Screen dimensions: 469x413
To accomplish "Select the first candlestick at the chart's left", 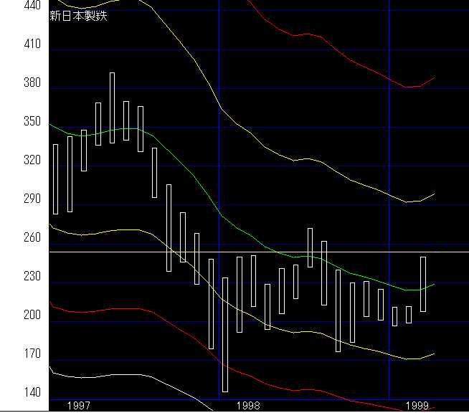I will 56,179.
